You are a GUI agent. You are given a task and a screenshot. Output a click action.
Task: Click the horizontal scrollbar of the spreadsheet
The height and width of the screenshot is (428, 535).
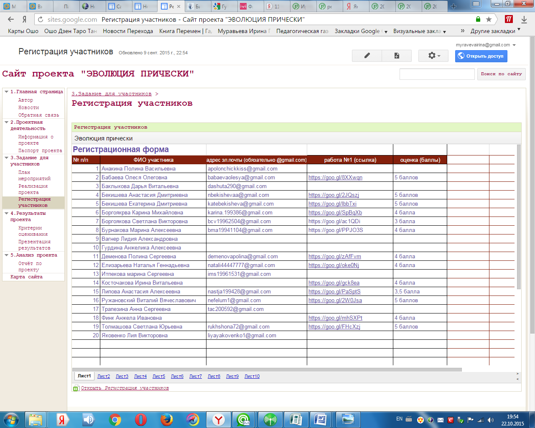point(267,369)
